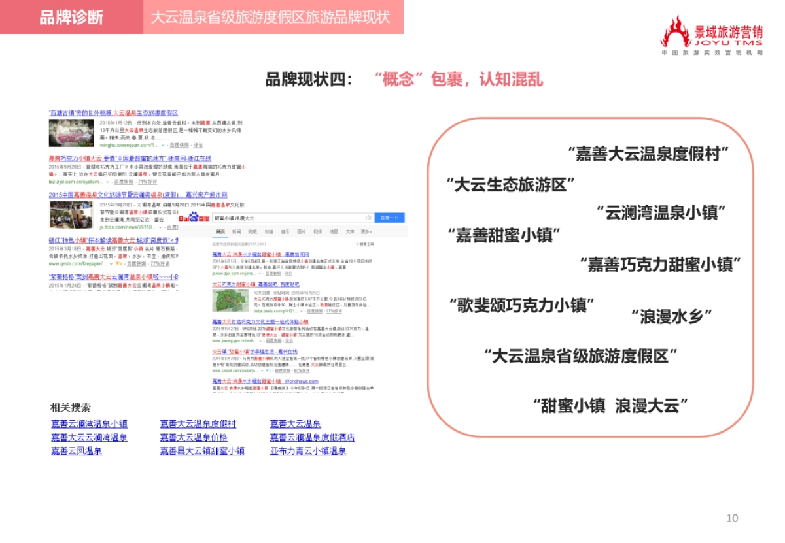This screenshot has width=785, height=543.
Task: Select the 图片 search tab
Action: 302,232
